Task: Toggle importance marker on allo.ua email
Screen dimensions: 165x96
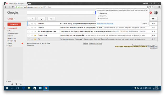Action: (x=35, y=31)
